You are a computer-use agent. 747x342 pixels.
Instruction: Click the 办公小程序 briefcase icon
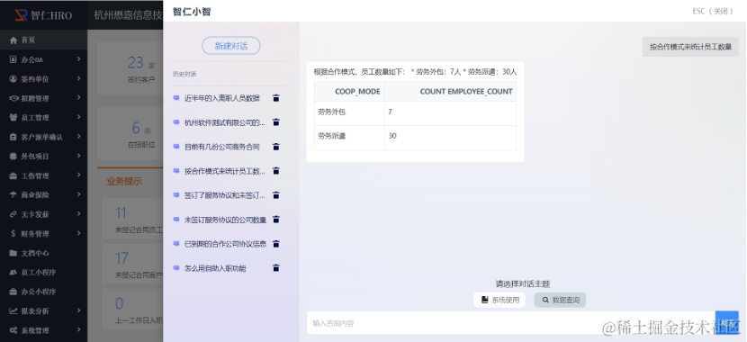point(13,292)
